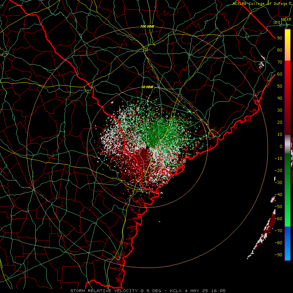Click the -30 value on velocity scale
Screen dimensions: 293x293
[278, 183]
